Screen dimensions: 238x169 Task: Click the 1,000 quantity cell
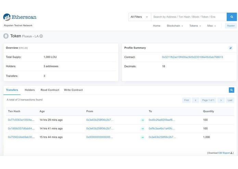click(206, 137)
